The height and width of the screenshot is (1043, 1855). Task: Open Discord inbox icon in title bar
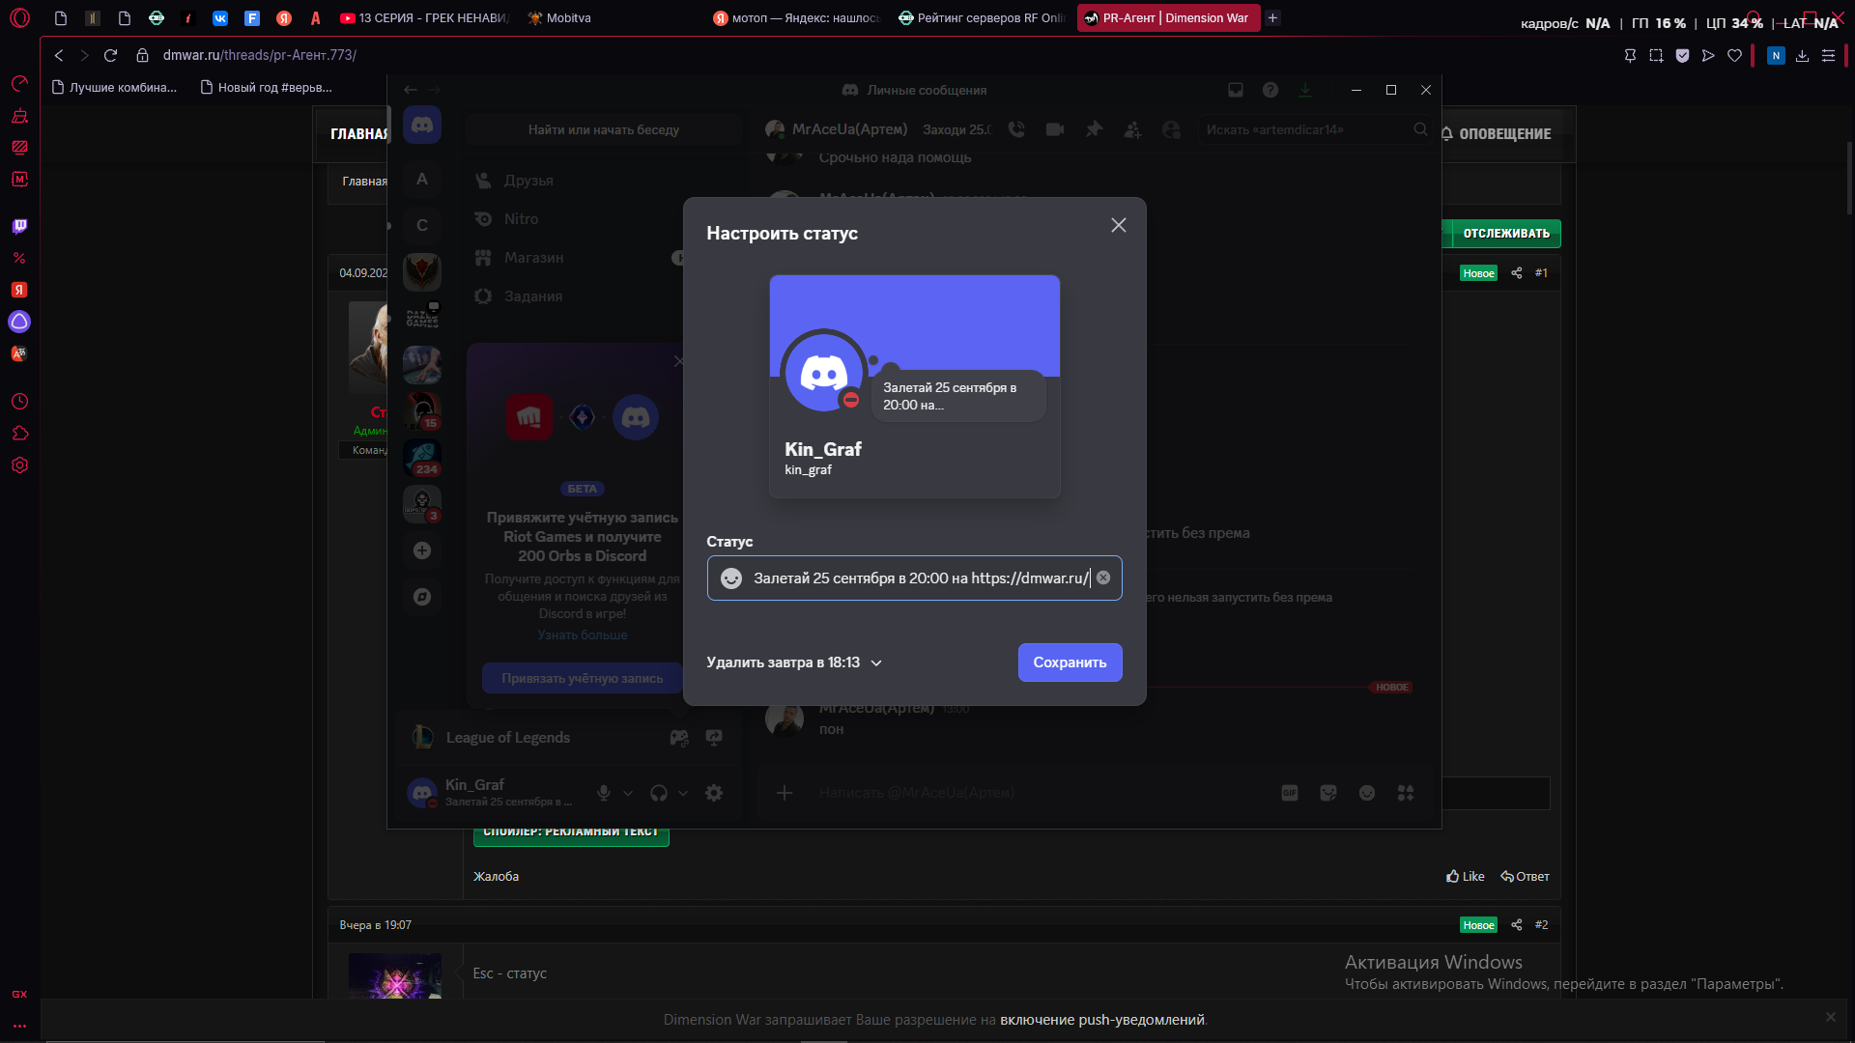tap(1236, 90)
